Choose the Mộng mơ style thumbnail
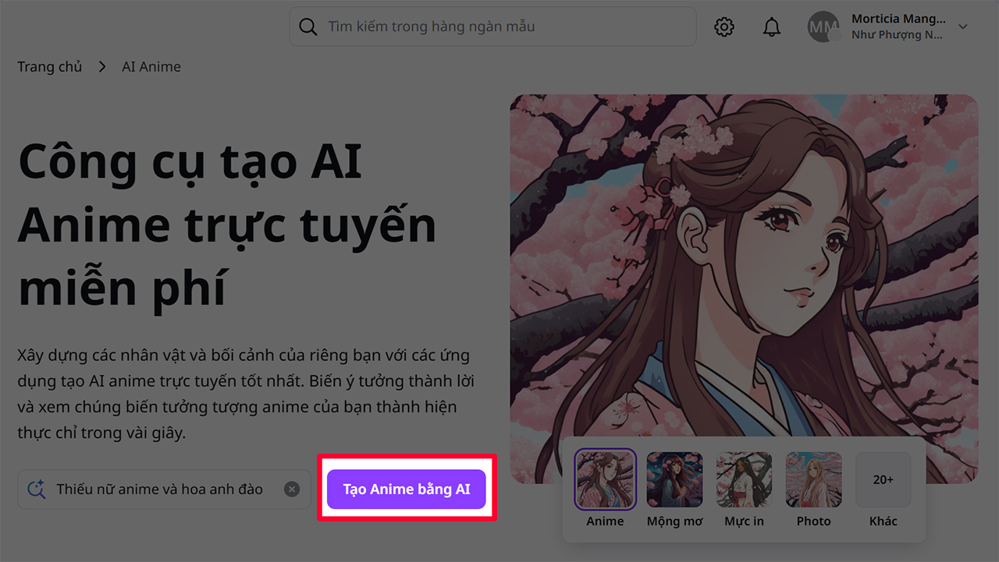 click(x=674, y=479)
